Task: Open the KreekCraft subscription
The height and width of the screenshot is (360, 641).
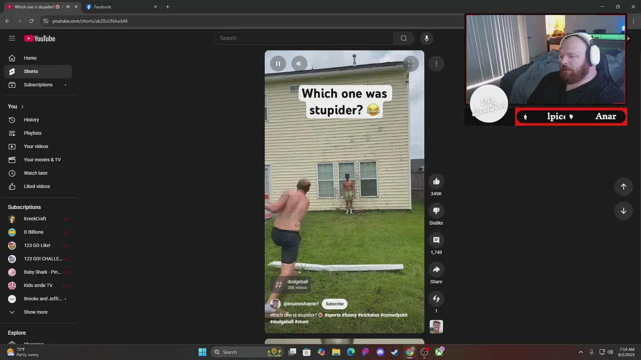Action: 38,219
